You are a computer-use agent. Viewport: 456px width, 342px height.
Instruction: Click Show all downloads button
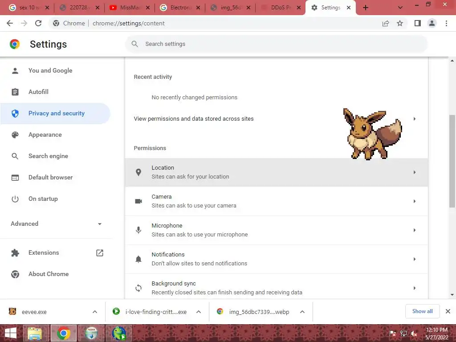[x=422, y=311]
